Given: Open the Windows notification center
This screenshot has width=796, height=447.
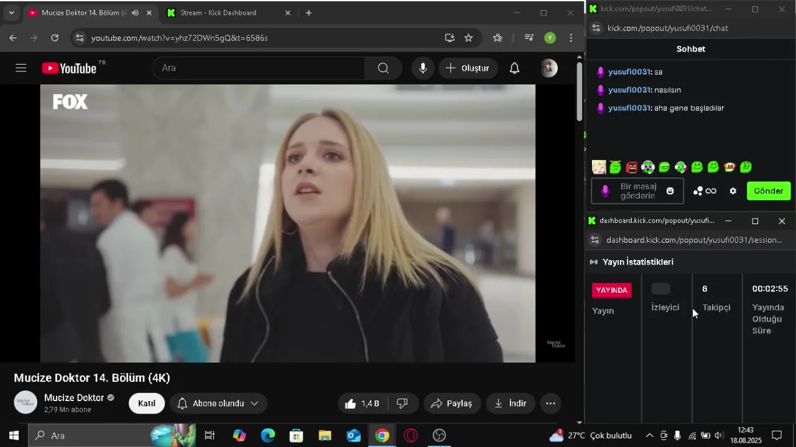Looking at the screenshot, I should 777,436.
